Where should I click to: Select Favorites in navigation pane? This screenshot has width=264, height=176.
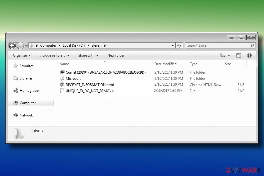26,66
